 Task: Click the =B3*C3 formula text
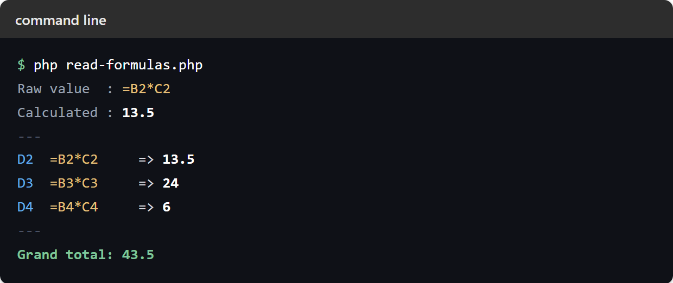click(x=74, y=183)
